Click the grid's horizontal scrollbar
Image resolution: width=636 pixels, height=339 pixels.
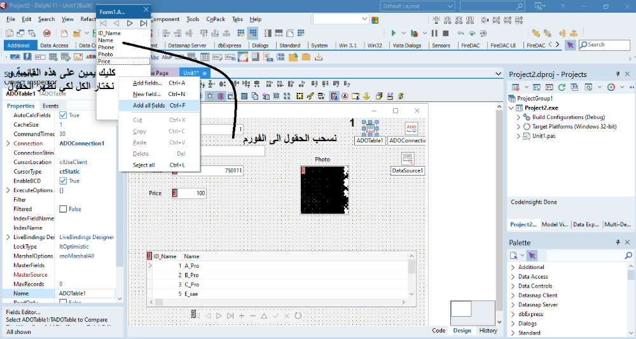point(279,302)
